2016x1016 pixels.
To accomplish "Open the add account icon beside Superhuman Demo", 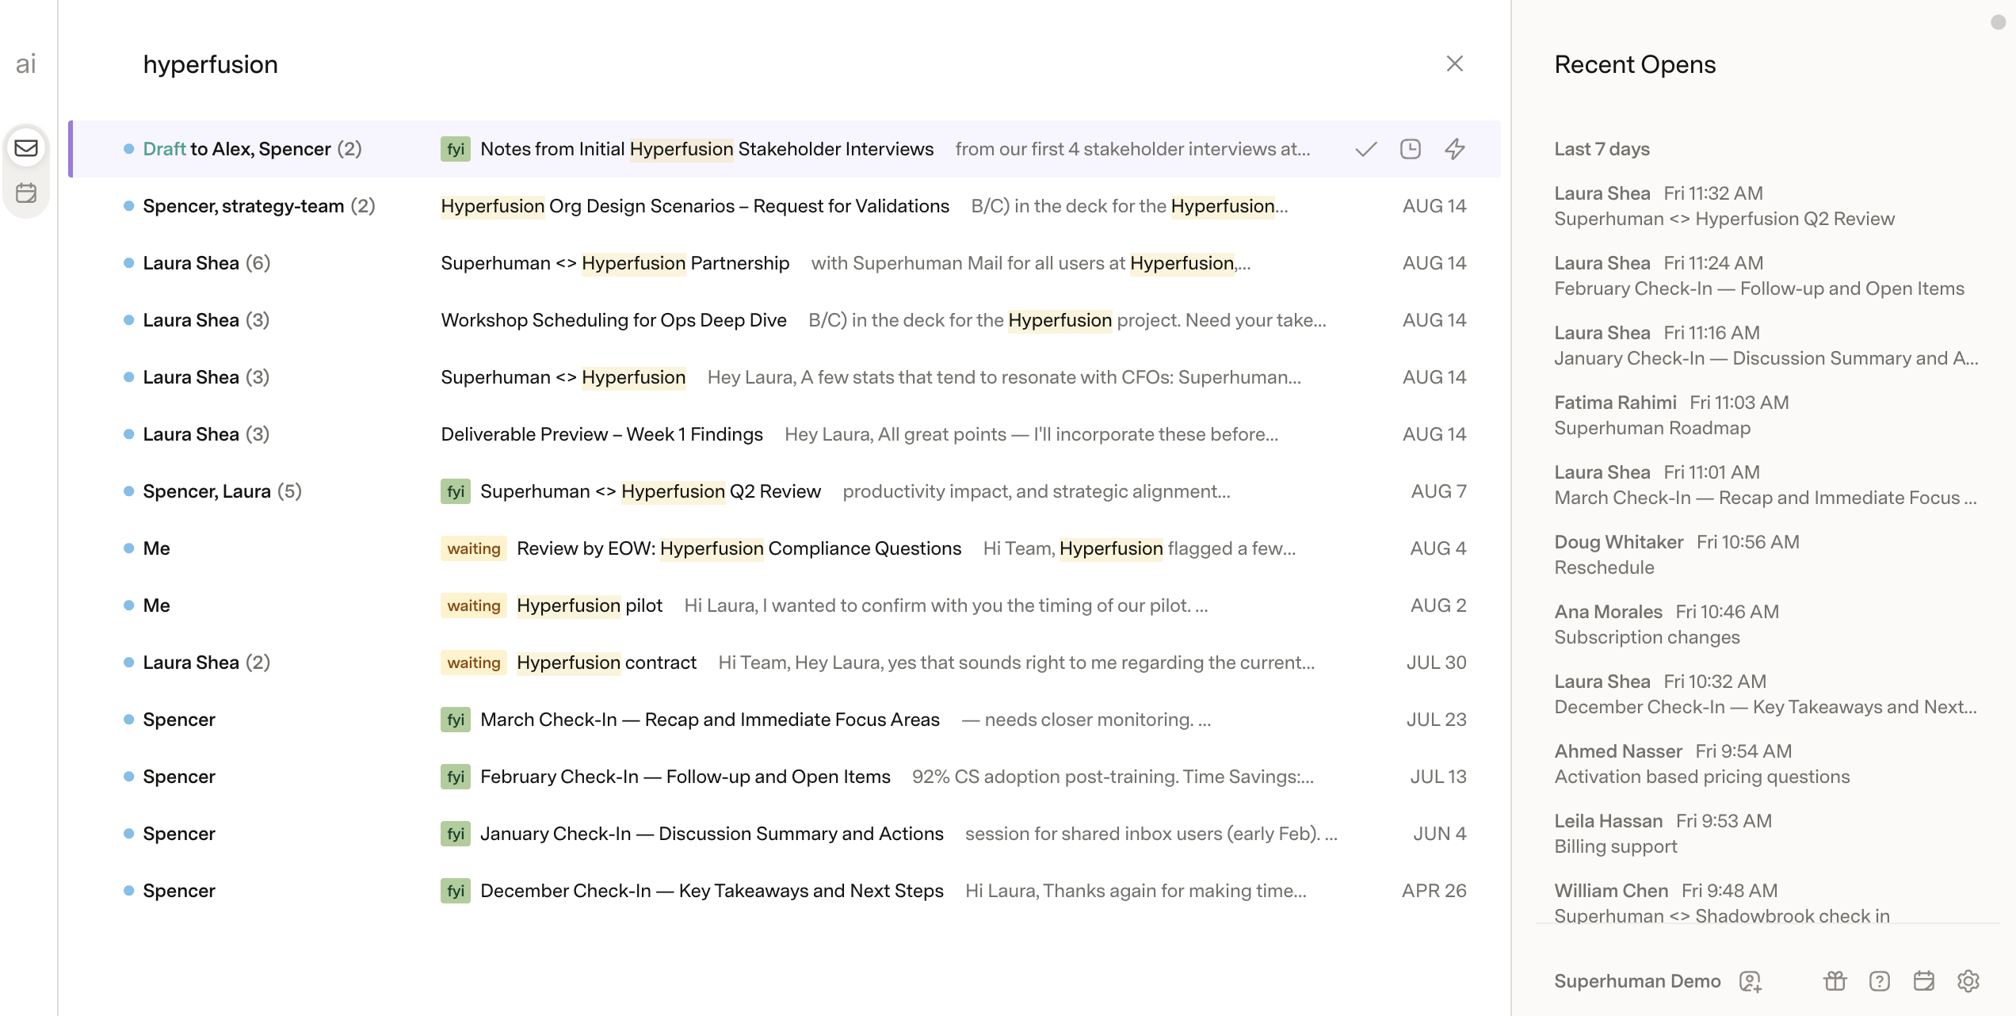I will pyautogui.click(x=1750, y=981).
